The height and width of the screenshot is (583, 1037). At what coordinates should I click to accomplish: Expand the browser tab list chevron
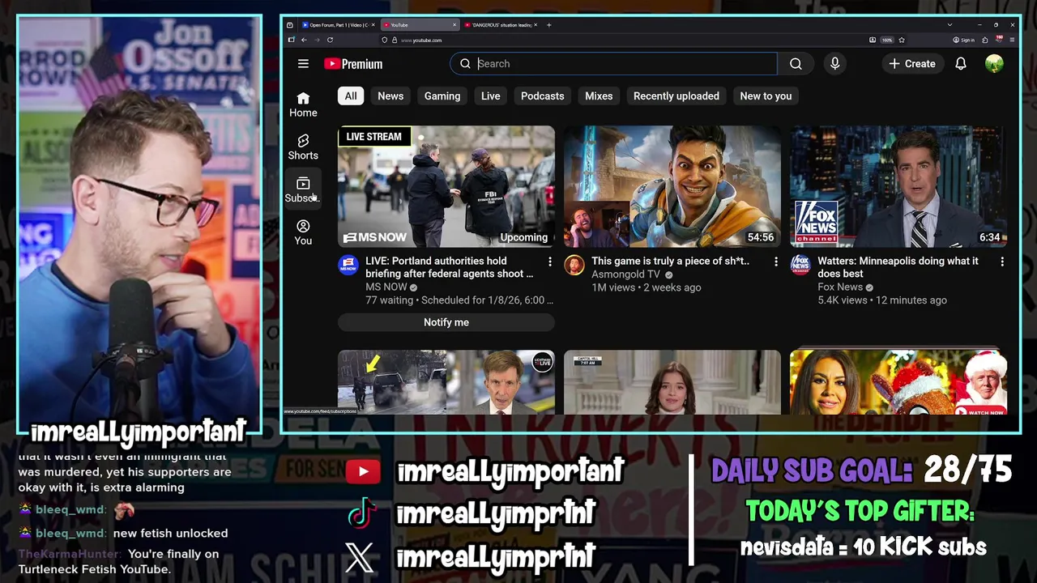pos(950,25)
